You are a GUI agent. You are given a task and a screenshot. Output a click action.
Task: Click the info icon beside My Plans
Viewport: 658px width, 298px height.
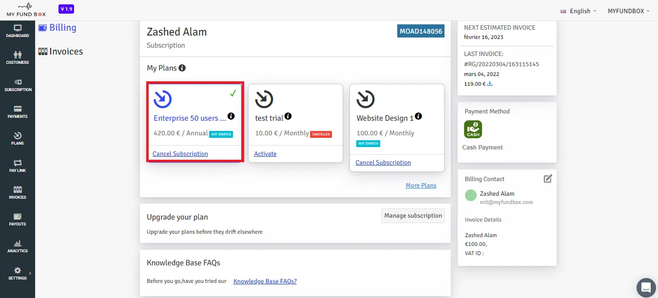click(x=182, y=68)
